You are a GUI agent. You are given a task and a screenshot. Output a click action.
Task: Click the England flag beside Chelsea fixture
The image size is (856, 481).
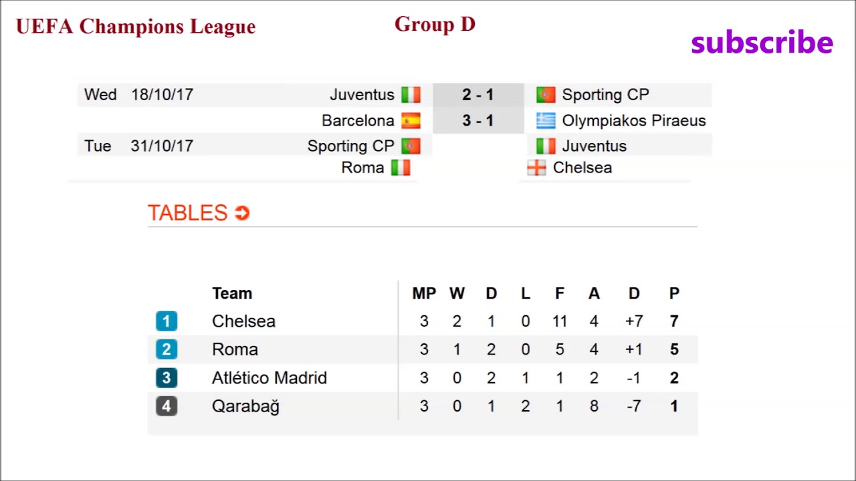536,168
